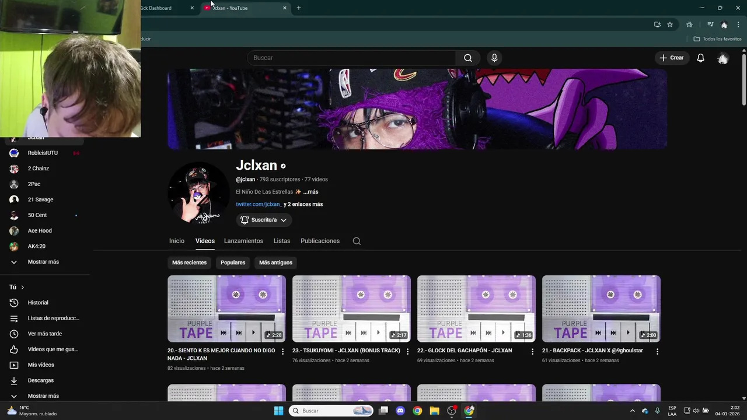Close the Jclxan - YouTube tab
This screenshot has width=747, height=420.
click(285, 8)
